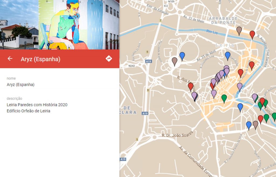
Task: Click the red pin on R. dos Mártires
Action: tap(191, 86)
